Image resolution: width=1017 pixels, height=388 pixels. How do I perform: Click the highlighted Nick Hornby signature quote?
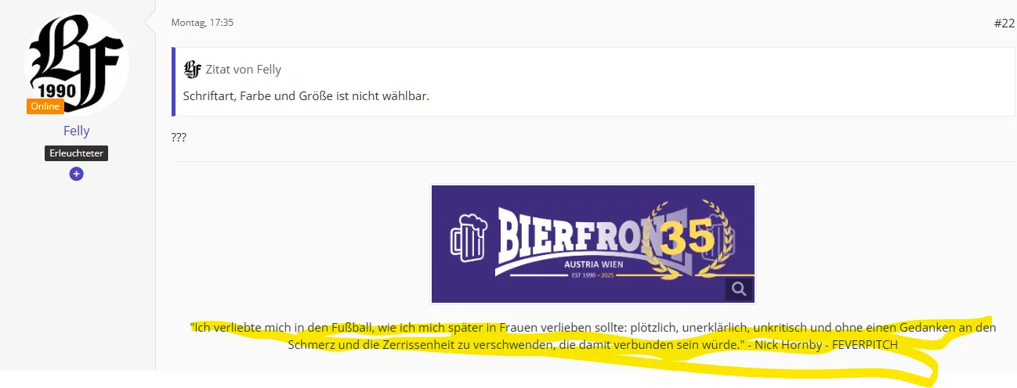(x=592, y=336)
